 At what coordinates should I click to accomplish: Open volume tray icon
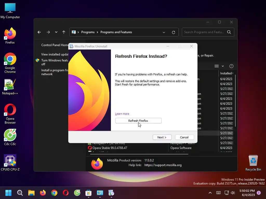click(x=233, y=193)
